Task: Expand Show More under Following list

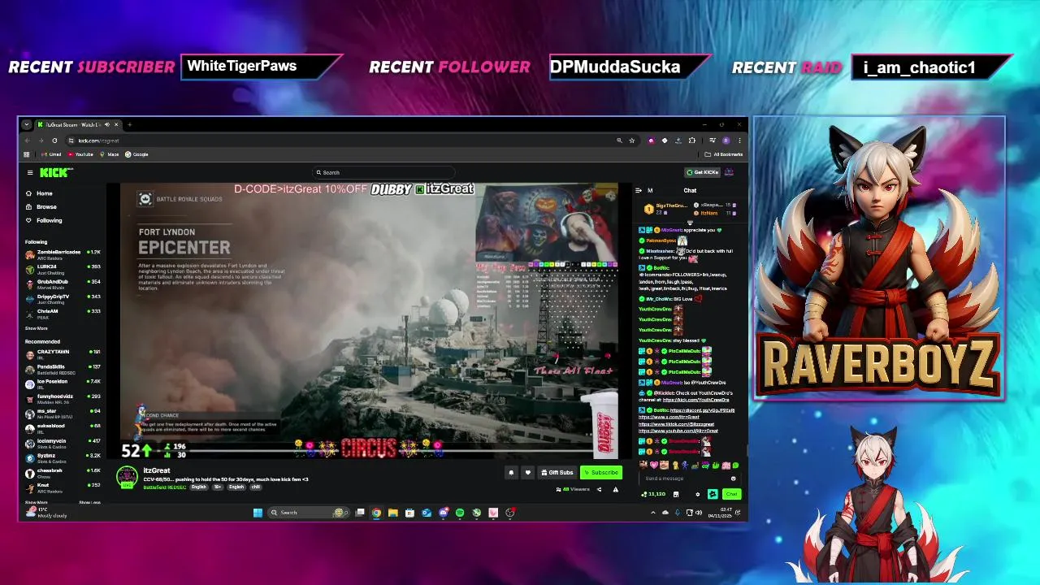Action: coord(36,328)
